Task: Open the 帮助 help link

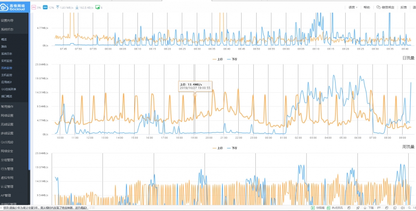Action: click(x=367, y=7)
